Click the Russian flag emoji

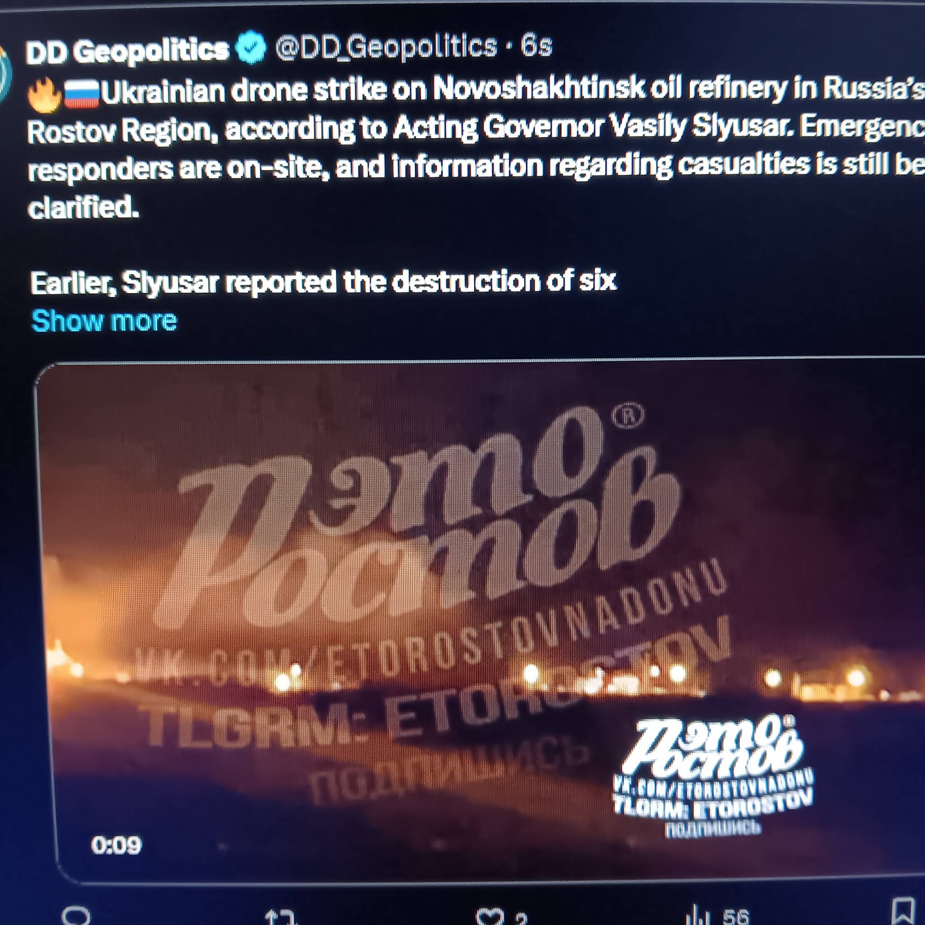(x=82, y=93)
